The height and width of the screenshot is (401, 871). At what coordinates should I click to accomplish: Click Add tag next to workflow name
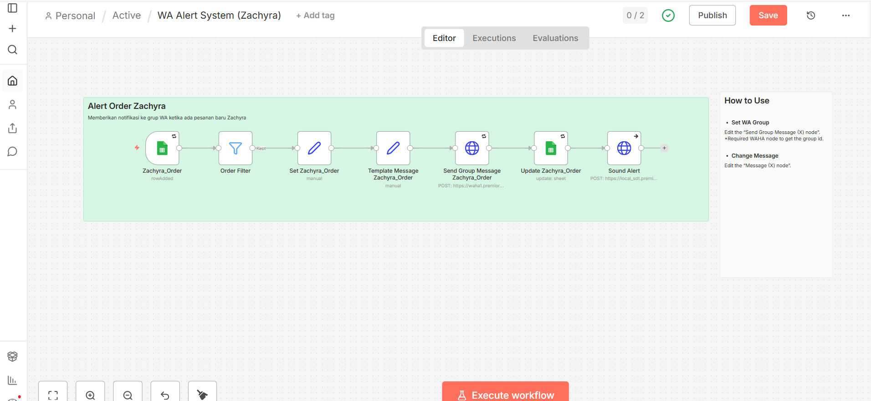click(315, 15)
